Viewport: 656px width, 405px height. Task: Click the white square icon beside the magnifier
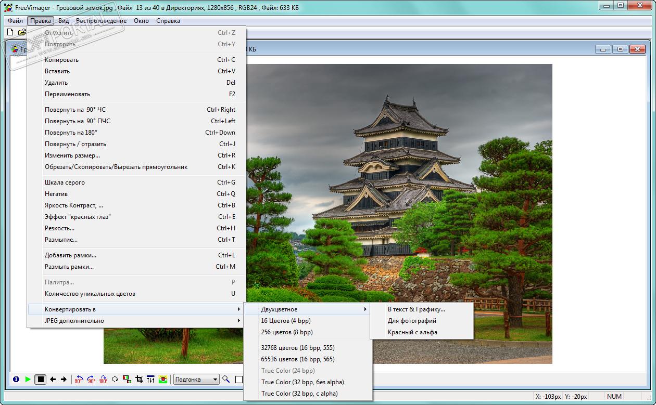(239, 380)
